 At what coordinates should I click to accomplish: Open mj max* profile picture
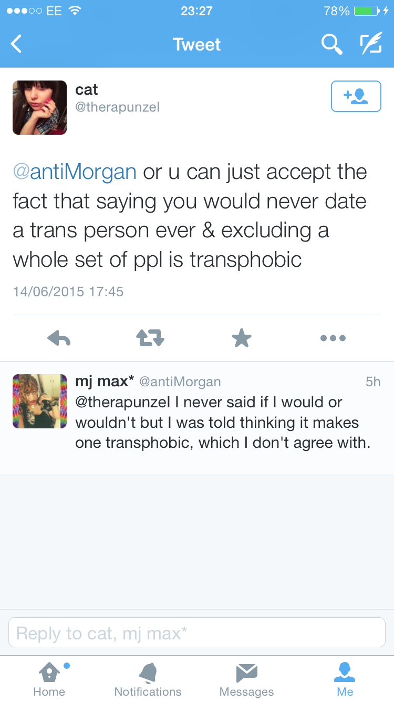pos(40,401)
